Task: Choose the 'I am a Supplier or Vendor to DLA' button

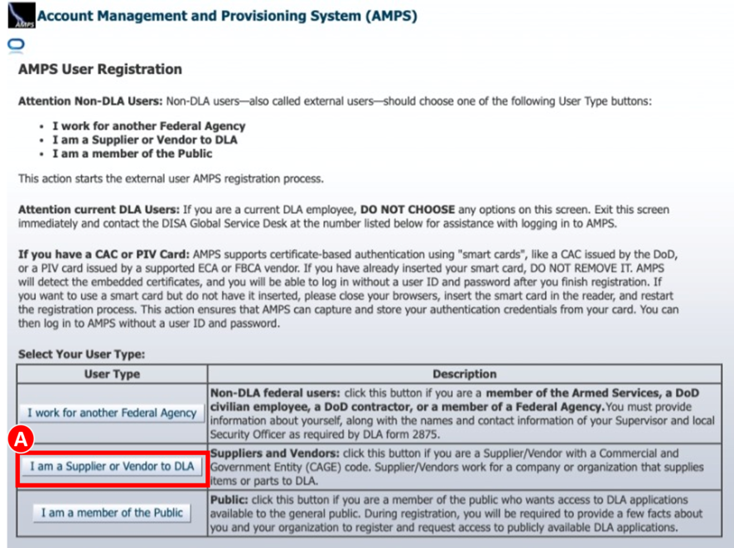Action: pyautogui.click(x=112, y=467)
